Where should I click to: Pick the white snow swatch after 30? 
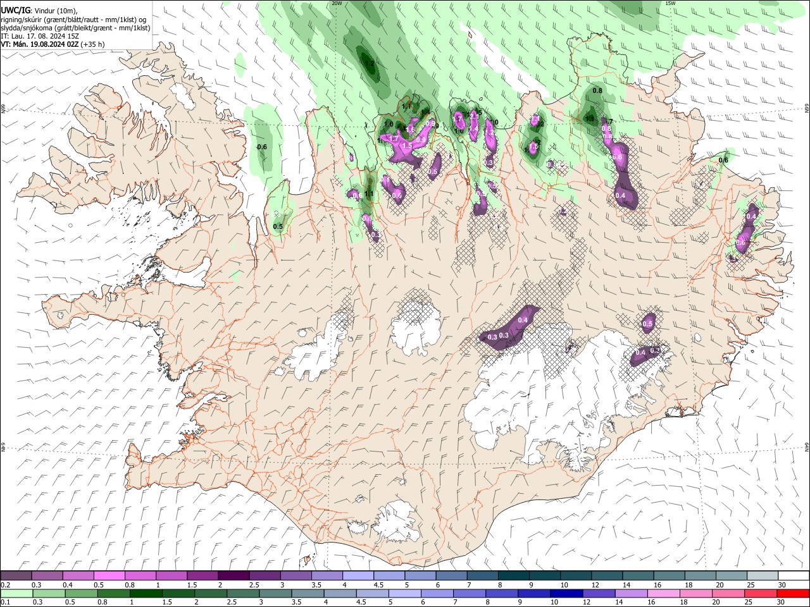click(794, 576)
